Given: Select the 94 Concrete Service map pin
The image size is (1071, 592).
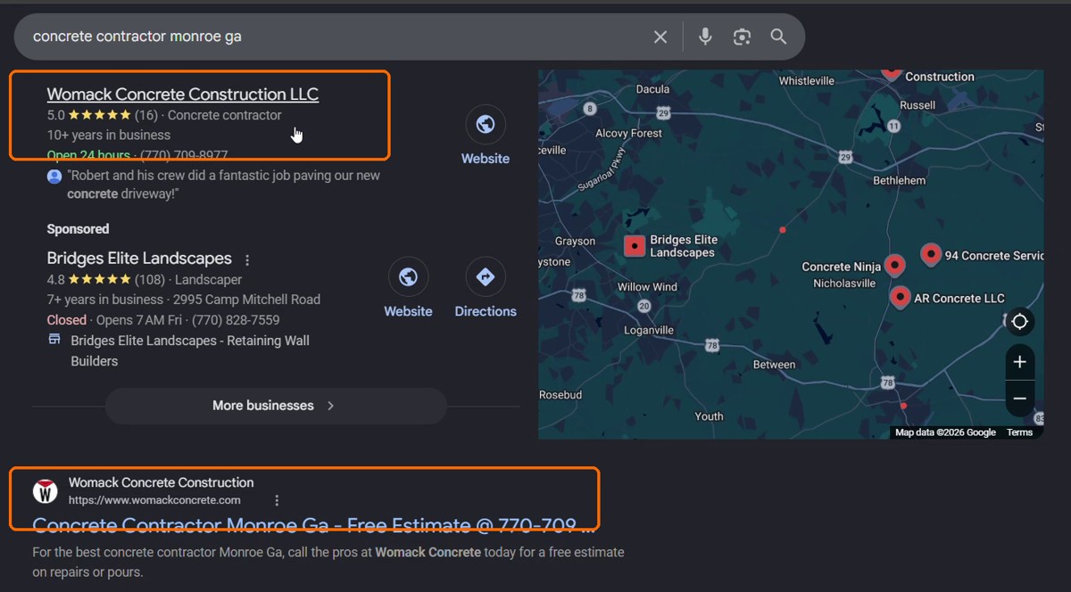Looking at the screenshot, I should (931, 255).
